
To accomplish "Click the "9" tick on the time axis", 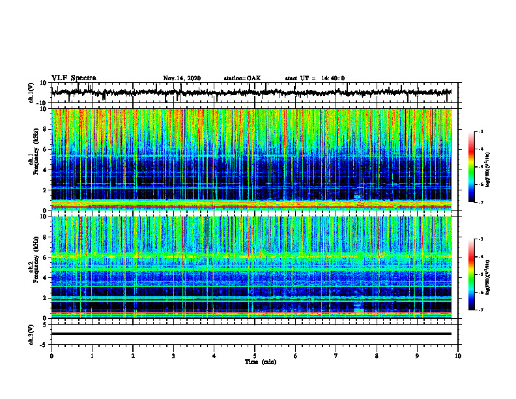I will coord(417,356).
